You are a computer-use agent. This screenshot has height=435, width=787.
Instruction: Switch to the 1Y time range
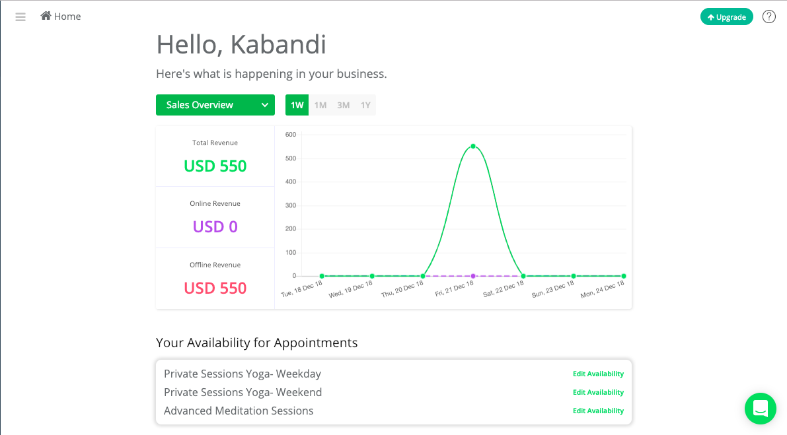pos(365,105)
